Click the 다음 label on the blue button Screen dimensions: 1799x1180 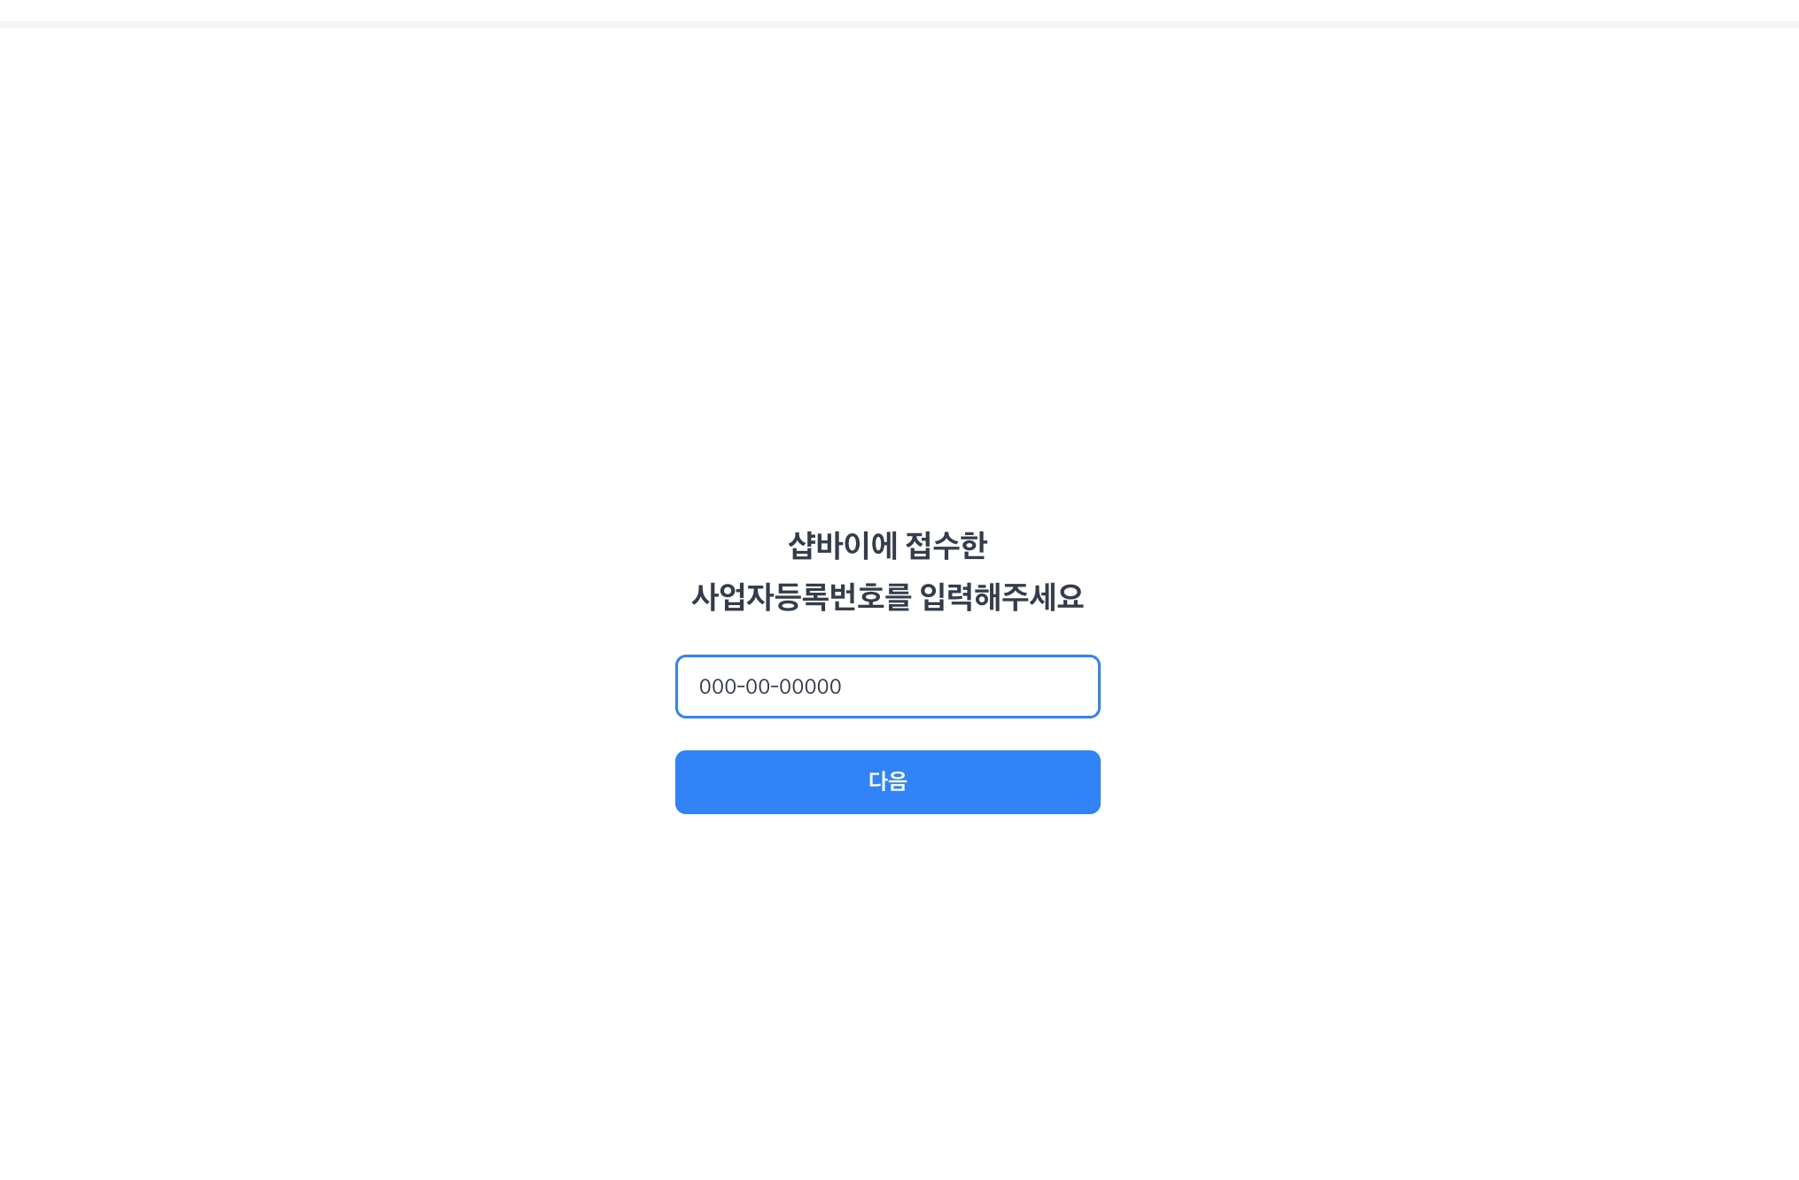[x=887, y=781]
